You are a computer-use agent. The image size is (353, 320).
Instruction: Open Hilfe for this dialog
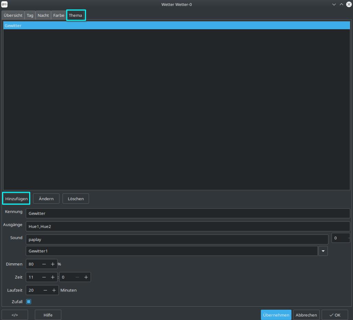(48, 315)
